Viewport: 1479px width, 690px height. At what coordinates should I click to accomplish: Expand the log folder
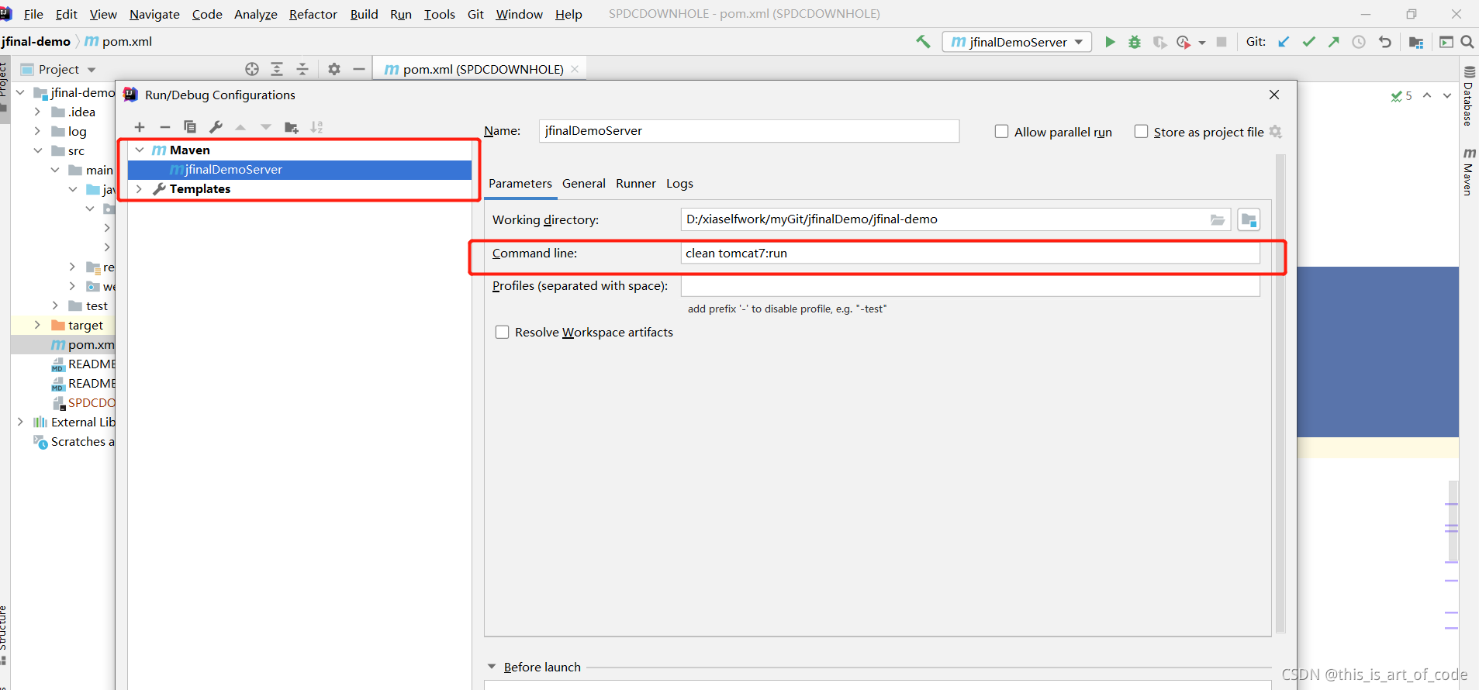pyautogui.click(x=37, y=132)
